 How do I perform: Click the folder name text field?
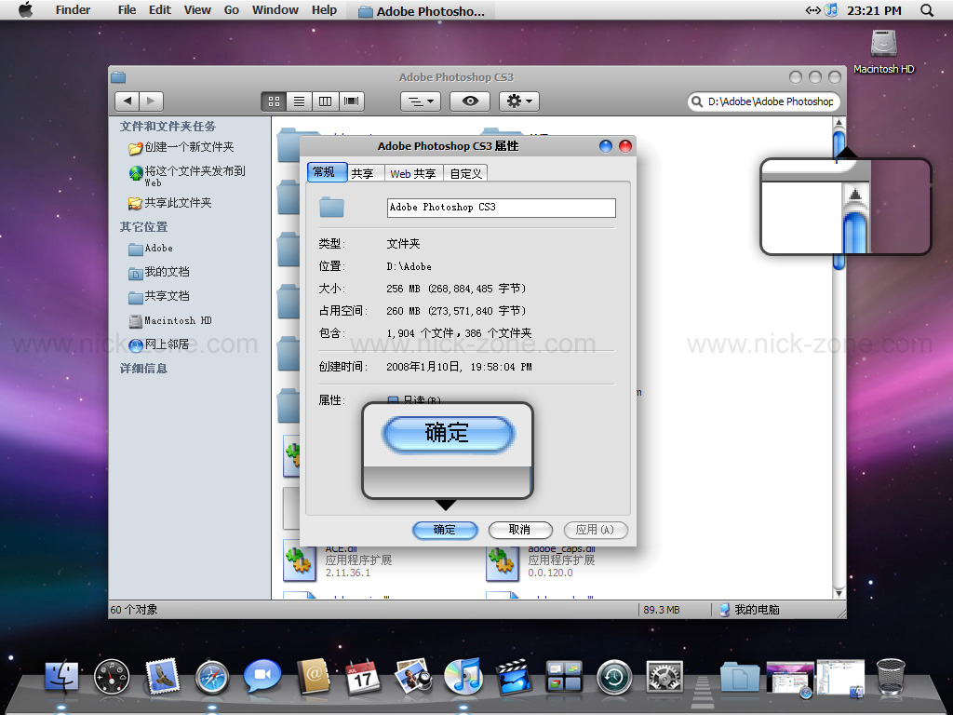coord(502,208)
